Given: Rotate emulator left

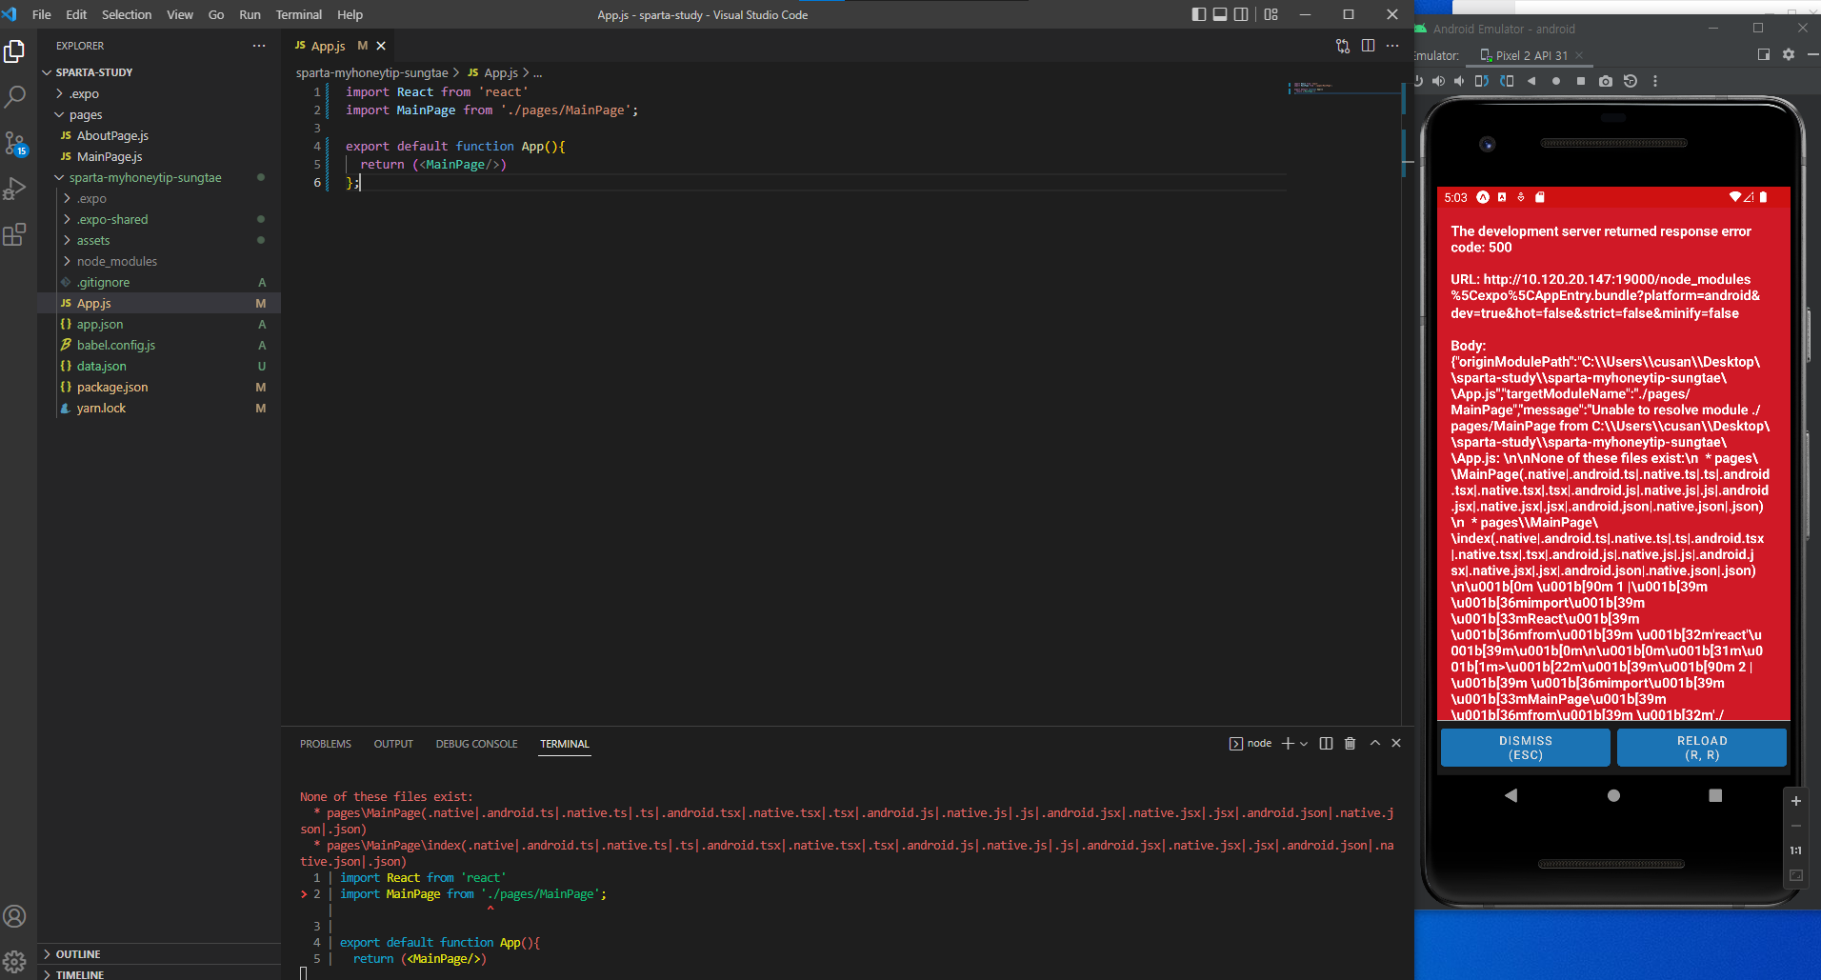Looking at the screenshot, I should (1482, 81).
